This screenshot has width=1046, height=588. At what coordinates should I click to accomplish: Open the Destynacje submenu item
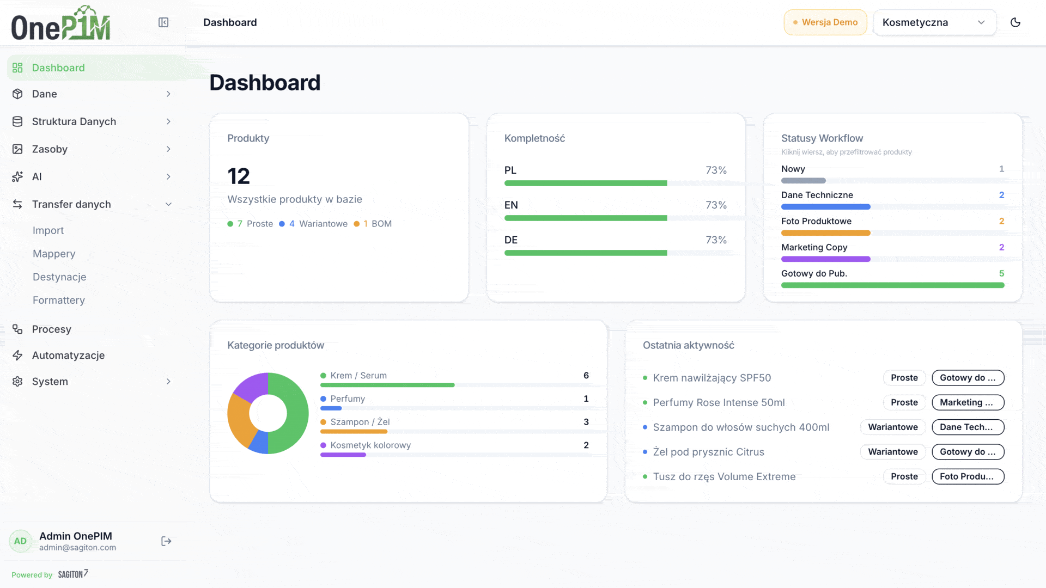pos(59,277)
